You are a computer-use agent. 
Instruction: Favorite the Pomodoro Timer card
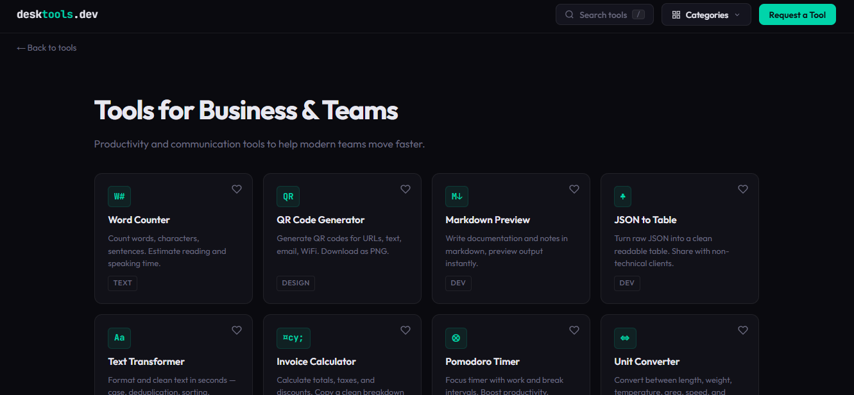(574, 330)
